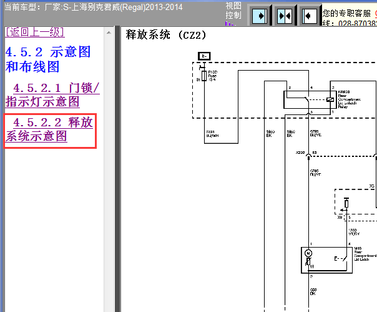Image resolution: width=377 pixels, height=312 pixels.
Task: Open 4.5.2.1 门锁/指示灯示意图 link
Action: [x=52, y=94]
